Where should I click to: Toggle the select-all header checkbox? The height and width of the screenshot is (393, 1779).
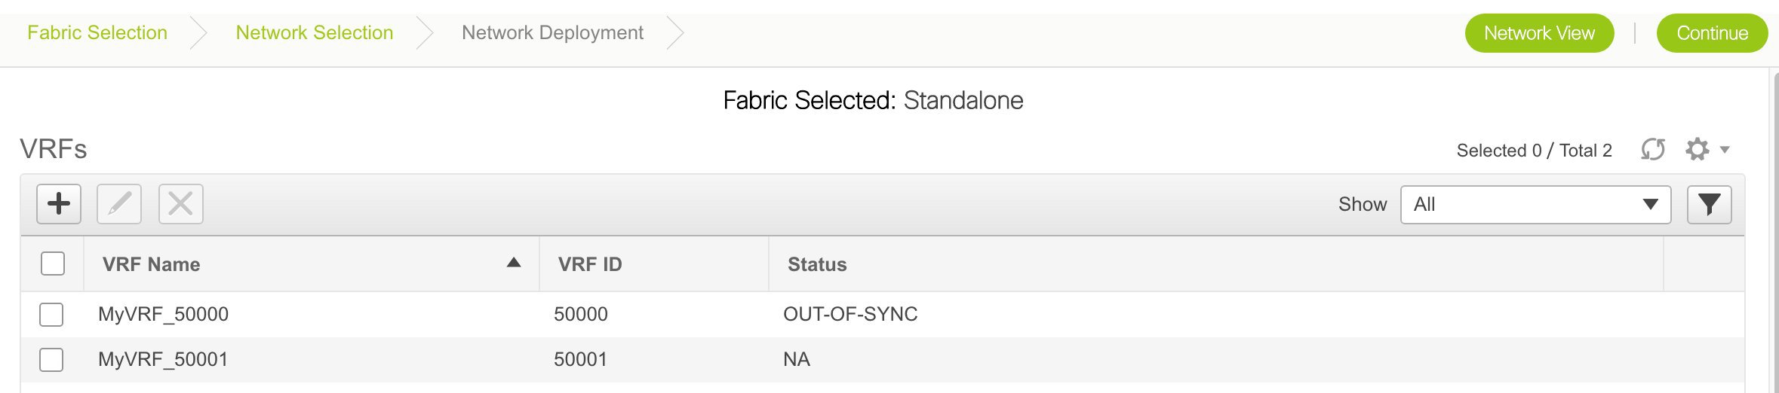coord(53,264)
